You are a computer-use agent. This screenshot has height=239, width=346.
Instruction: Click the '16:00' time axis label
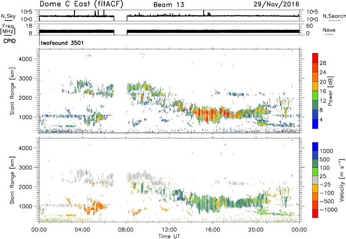pyautogui.click(x=212, y=230)
